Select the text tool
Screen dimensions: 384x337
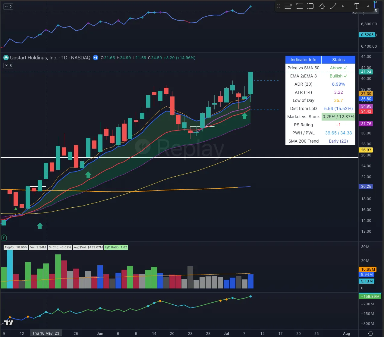click(357, 6)
